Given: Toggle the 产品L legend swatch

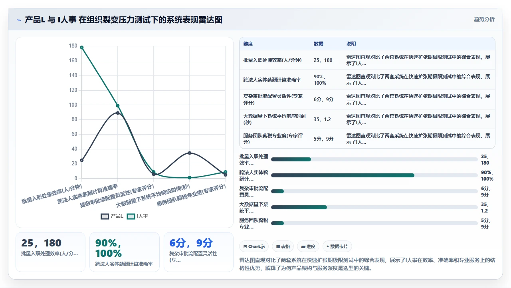Looking at the screenshot, I should click(x=105, y=216).
